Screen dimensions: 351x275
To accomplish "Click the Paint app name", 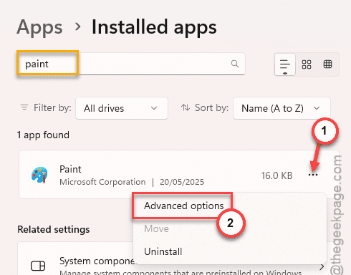I will click(70, 169).
